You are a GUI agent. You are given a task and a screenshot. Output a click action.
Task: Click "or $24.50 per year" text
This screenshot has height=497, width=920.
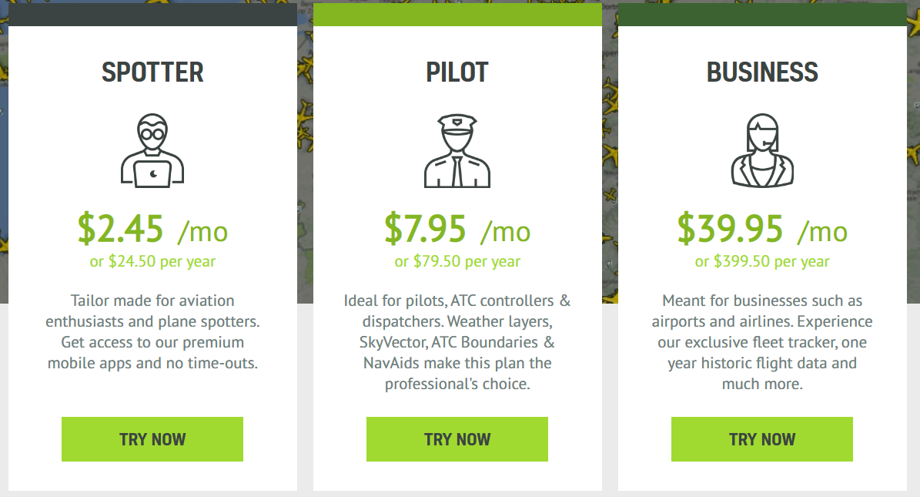pyautogui.click(x=152, y=262)
